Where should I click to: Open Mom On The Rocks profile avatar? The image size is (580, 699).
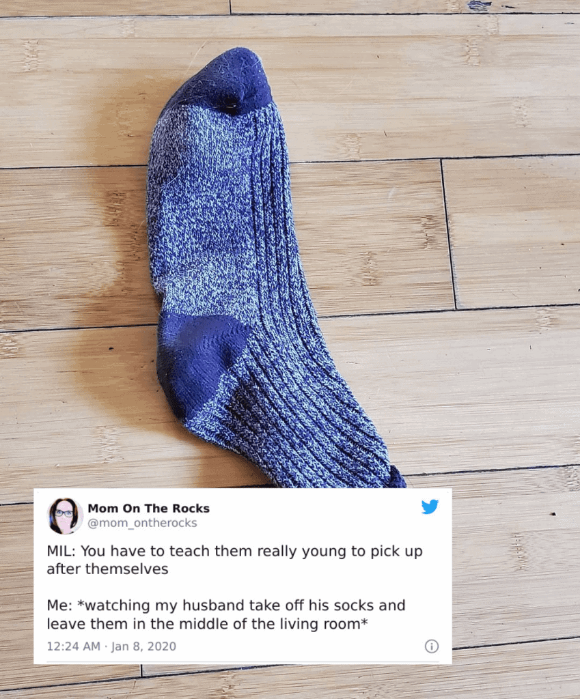65,516
